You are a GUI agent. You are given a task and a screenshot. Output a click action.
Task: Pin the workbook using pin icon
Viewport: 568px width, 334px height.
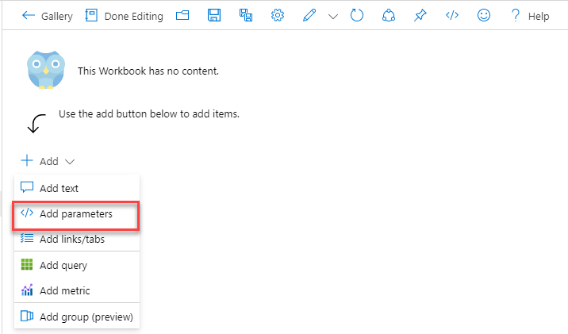pyautogui.click(x=420, y=15)
